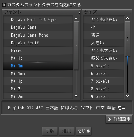
Task: Choose DejaVu Sans Mono font
Action: [38, 35]
